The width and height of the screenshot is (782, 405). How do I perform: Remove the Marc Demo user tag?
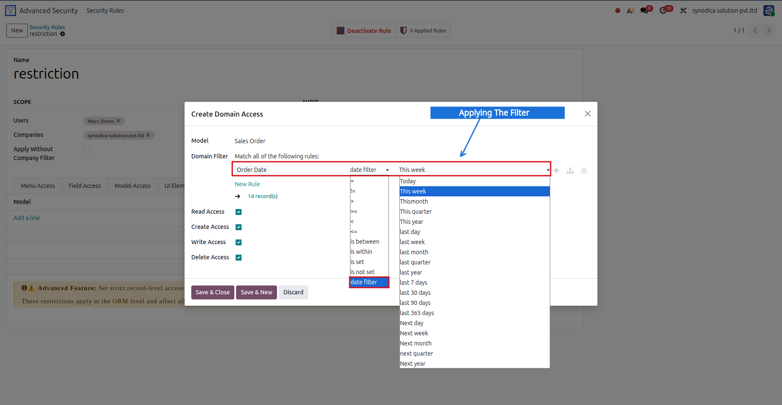coord(118,121)
